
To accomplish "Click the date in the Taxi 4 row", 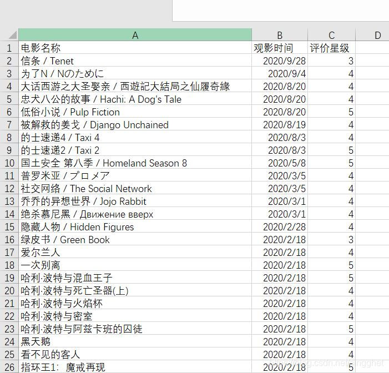I will pyautogui.click(x=280, y=138).
